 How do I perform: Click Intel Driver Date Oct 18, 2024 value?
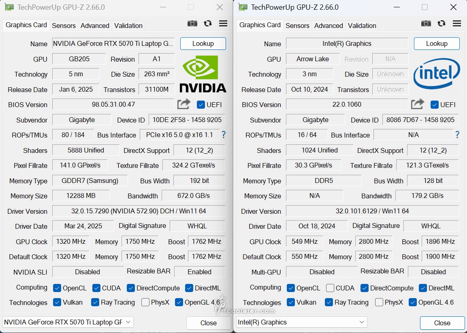[317, 226]
